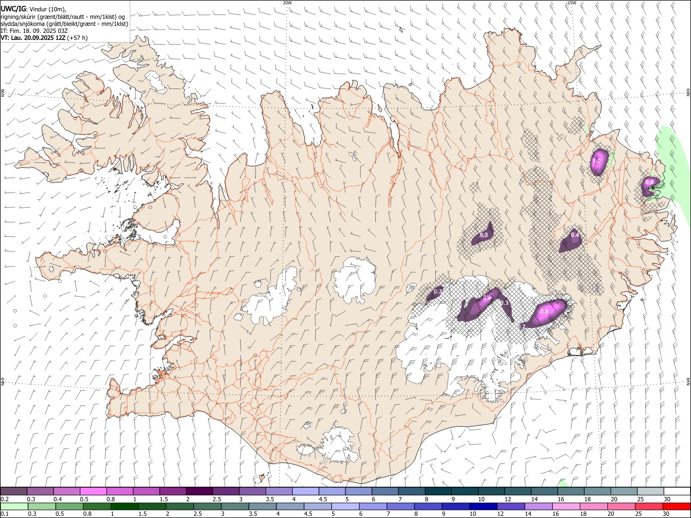This screenshot has width=691, height=518.
Task: Click the 66N latitude label on right edge
Action: 688,93
